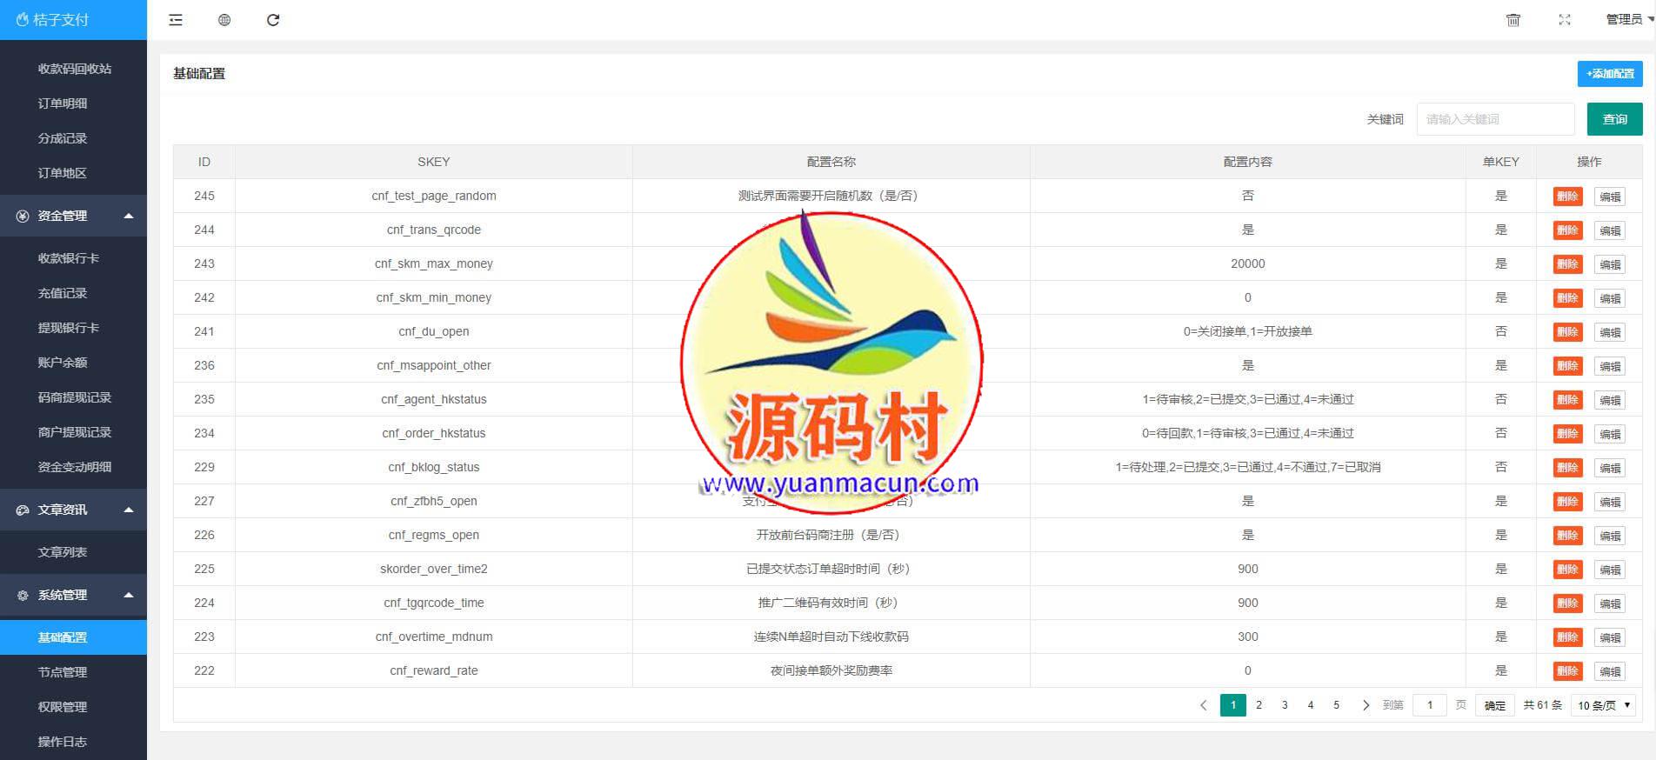Edit the cnf_regms_open config
The image size is (1656, 760).
1610,536
